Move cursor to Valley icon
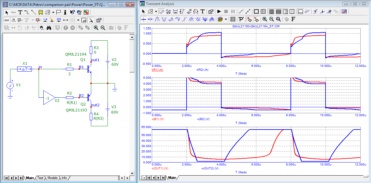The width and height of the screenshot is (371, 183). (164, 19)
